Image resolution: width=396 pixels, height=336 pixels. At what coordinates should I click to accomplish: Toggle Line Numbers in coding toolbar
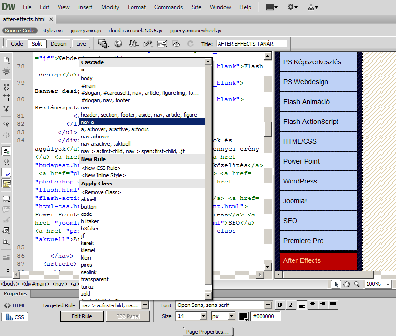coord(6,152)
